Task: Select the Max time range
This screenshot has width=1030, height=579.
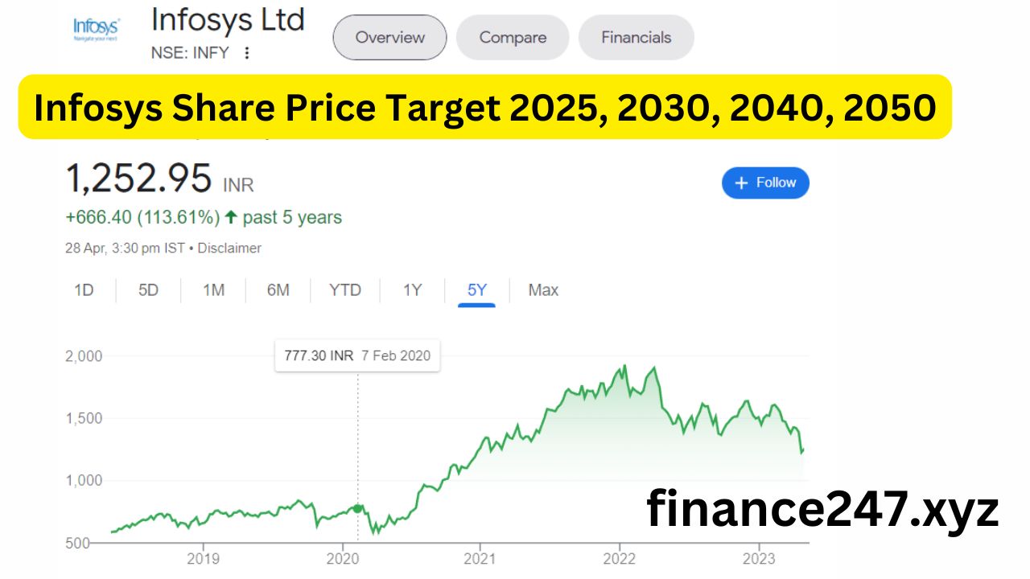Action: (x=543, y=290)
